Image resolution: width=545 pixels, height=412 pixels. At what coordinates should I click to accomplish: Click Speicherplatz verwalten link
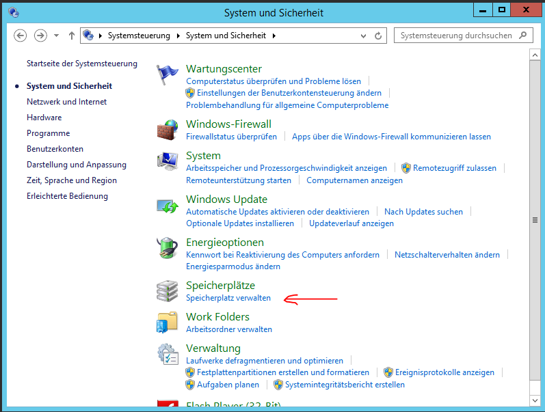[228, 298]
